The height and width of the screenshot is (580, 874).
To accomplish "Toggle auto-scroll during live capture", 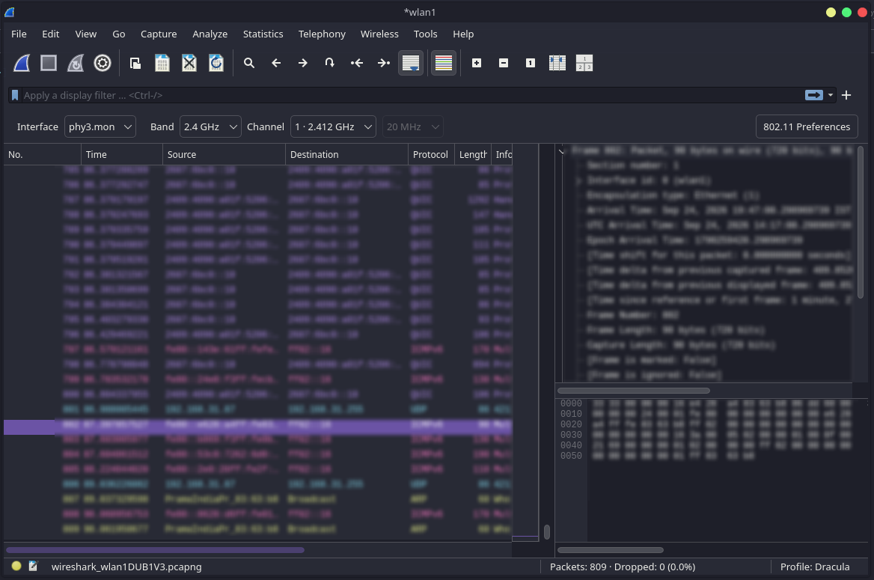I will coord(411,63).
